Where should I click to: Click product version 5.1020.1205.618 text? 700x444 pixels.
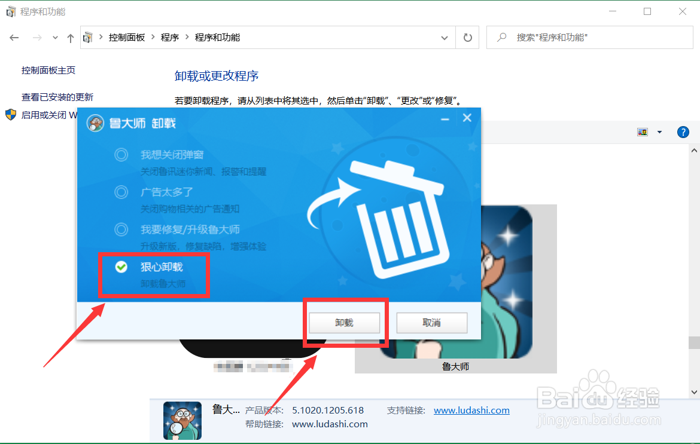(328, 410)
